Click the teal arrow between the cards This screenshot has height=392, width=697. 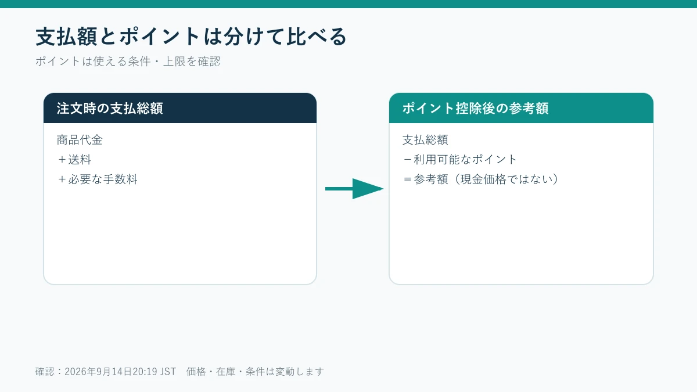(354, 189)
